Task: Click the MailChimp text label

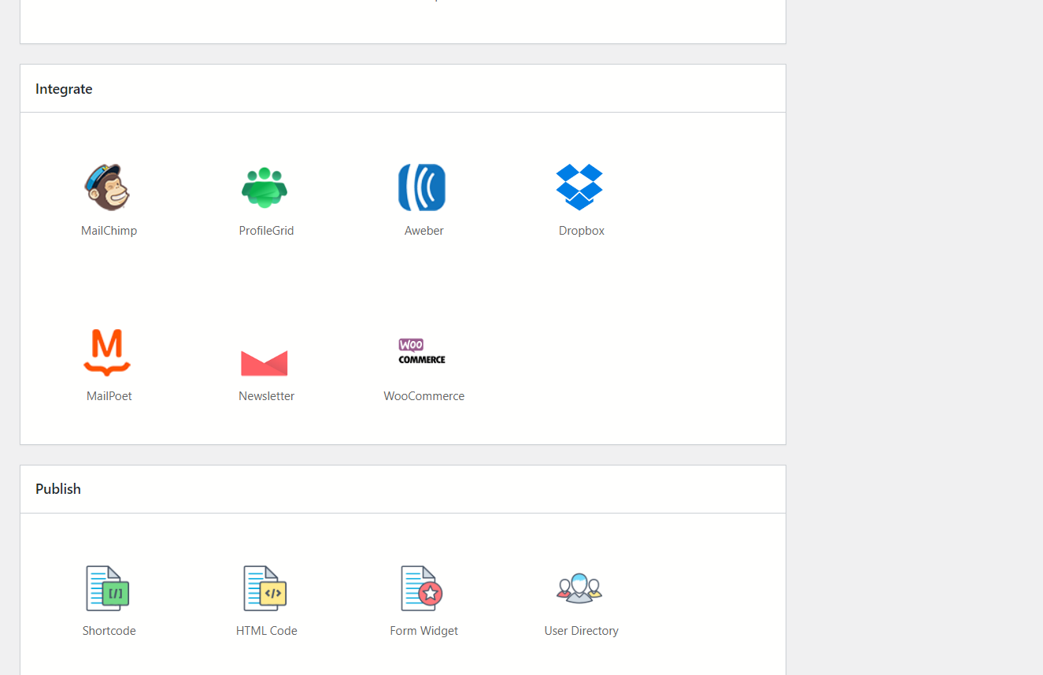Action: (109, 230)
